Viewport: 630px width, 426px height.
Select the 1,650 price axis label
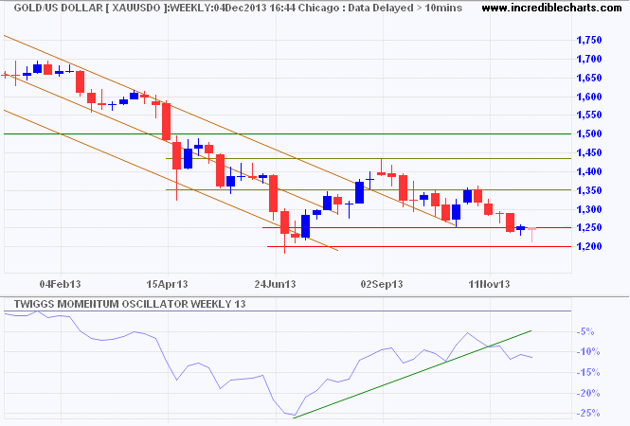click(589, 78)
